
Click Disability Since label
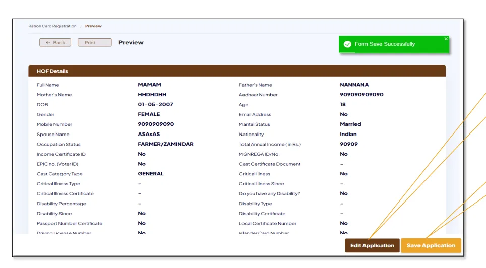[54, 214]
